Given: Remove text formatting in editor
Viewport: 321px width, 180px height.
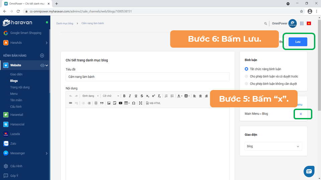Looking at the screenshot, I should click(x=159, y=96).
